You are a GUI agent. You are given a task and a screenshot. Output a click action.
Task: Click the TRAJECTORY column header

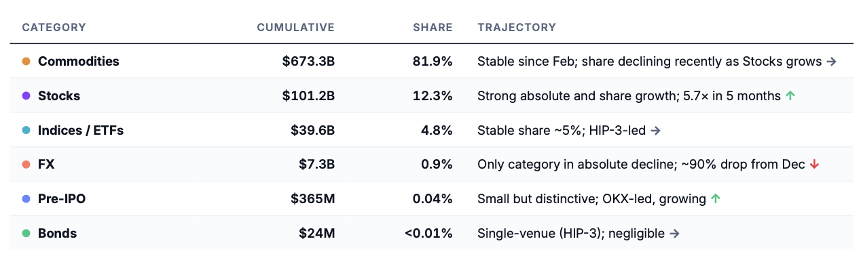click(x=517, y=28)
